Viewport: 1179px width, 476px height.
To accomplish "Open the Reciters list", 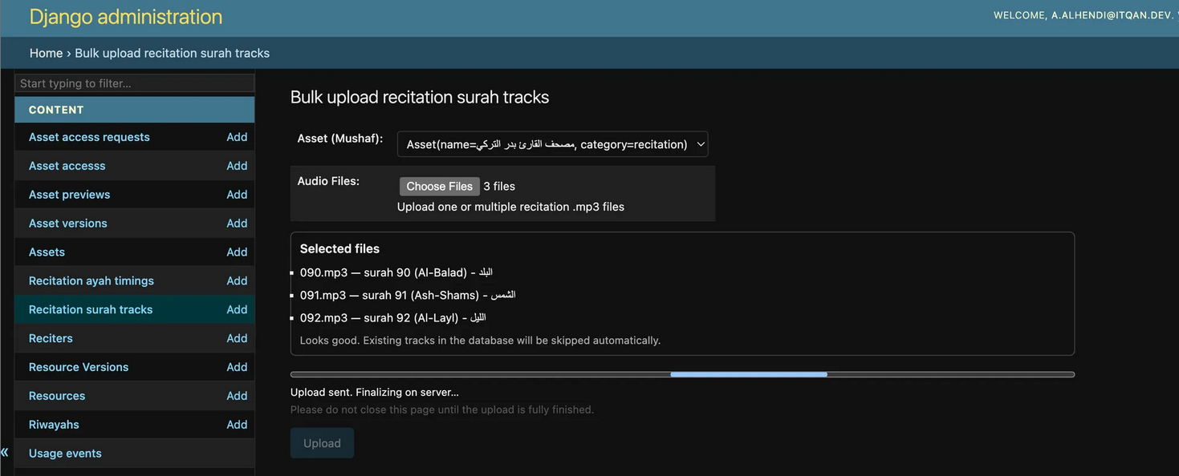I will tap(51, 338).
